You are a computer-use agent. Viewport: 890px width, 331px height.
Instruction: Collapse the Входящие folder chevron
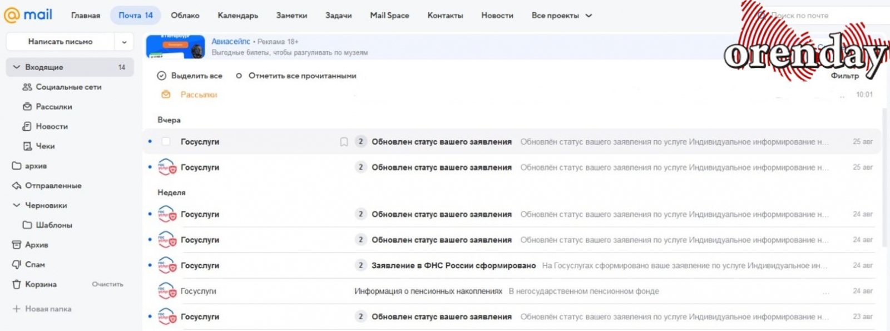(16, 67)
